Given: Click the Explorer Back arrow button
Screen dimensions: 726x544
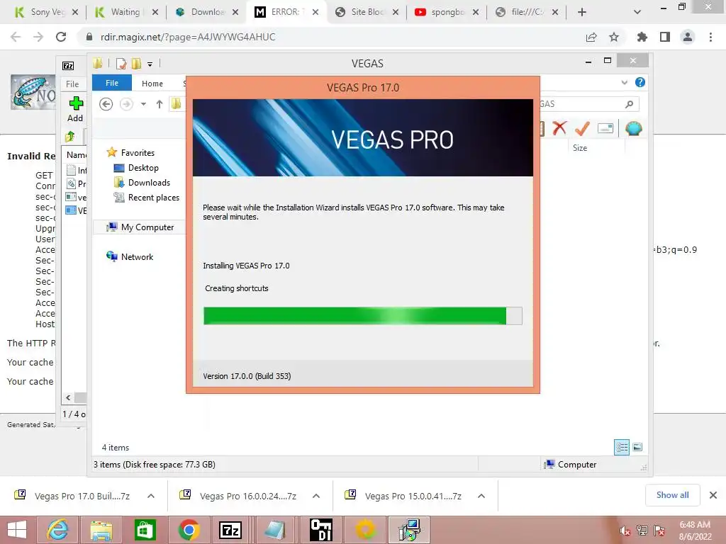Looking at the screenshot, I should click(x=106, y=104).
